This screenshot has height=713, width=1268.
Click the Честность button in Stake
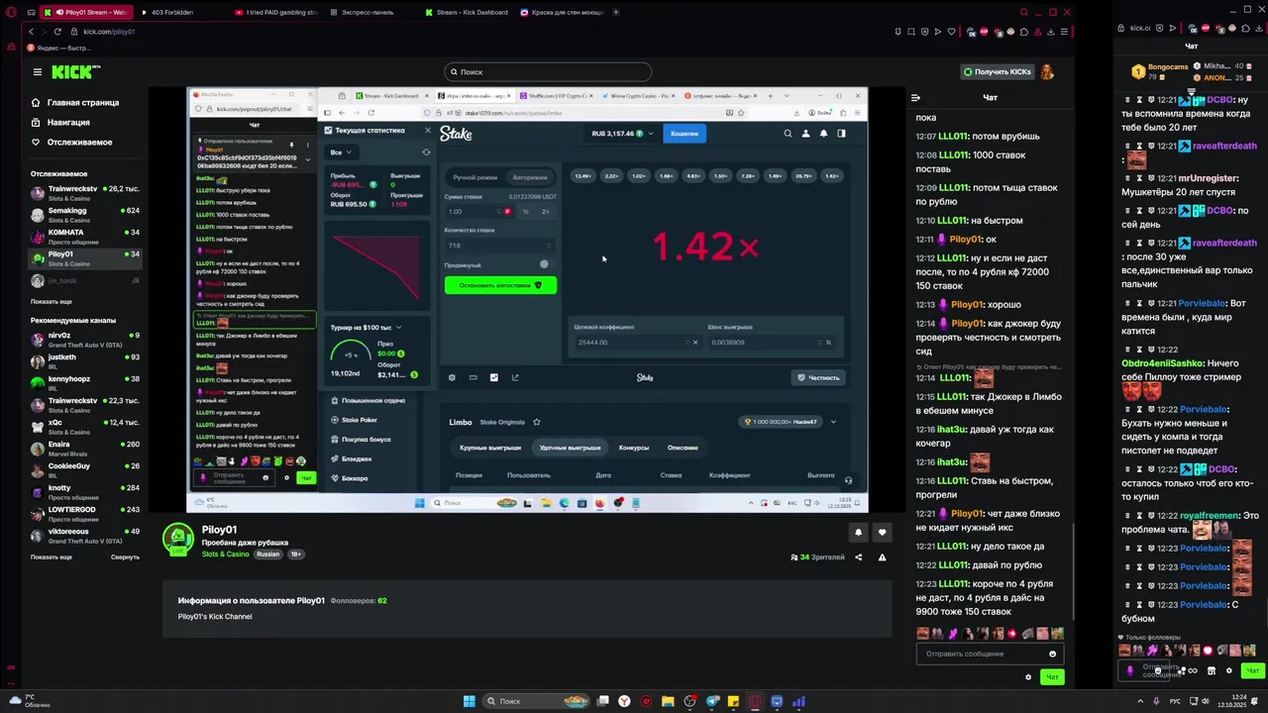(818, 377)
